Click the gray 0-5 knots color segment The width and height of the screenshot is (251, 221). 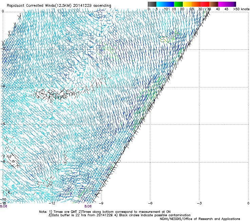click(x=152, y=4)
